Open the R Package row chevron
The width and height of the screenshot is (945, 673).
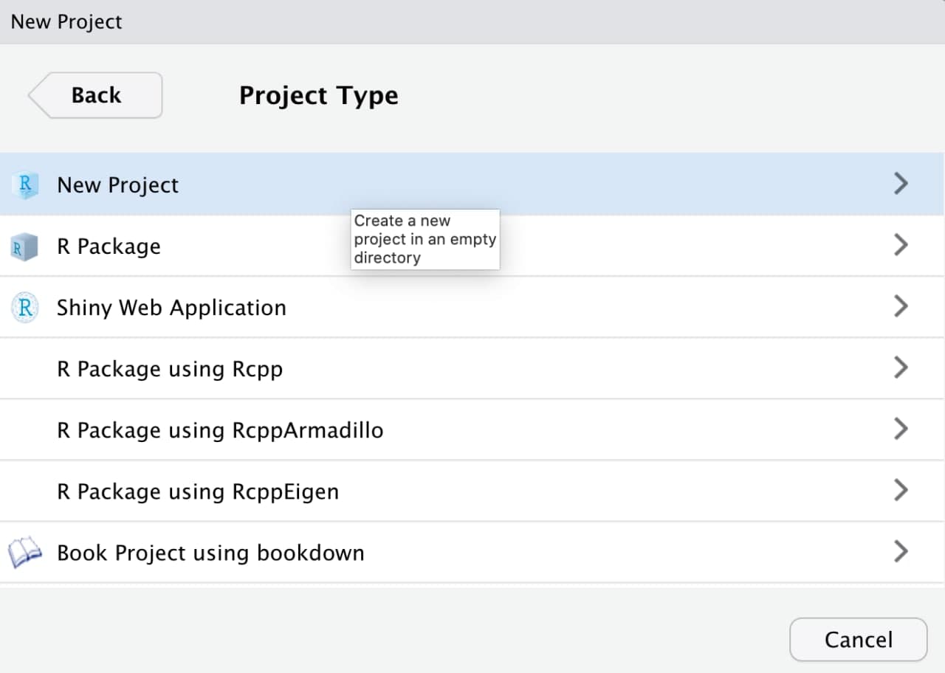[x=901, y=245]
